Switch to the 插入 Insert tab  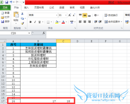click(x=26, y=8)
